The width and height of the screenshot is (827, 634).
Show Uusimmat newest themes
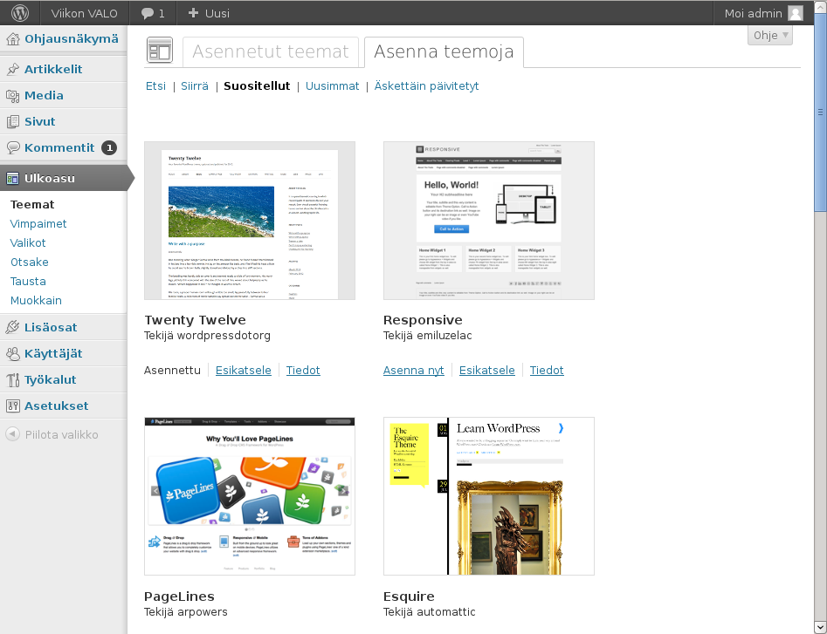pyautogui.click(x=332, y=85)
